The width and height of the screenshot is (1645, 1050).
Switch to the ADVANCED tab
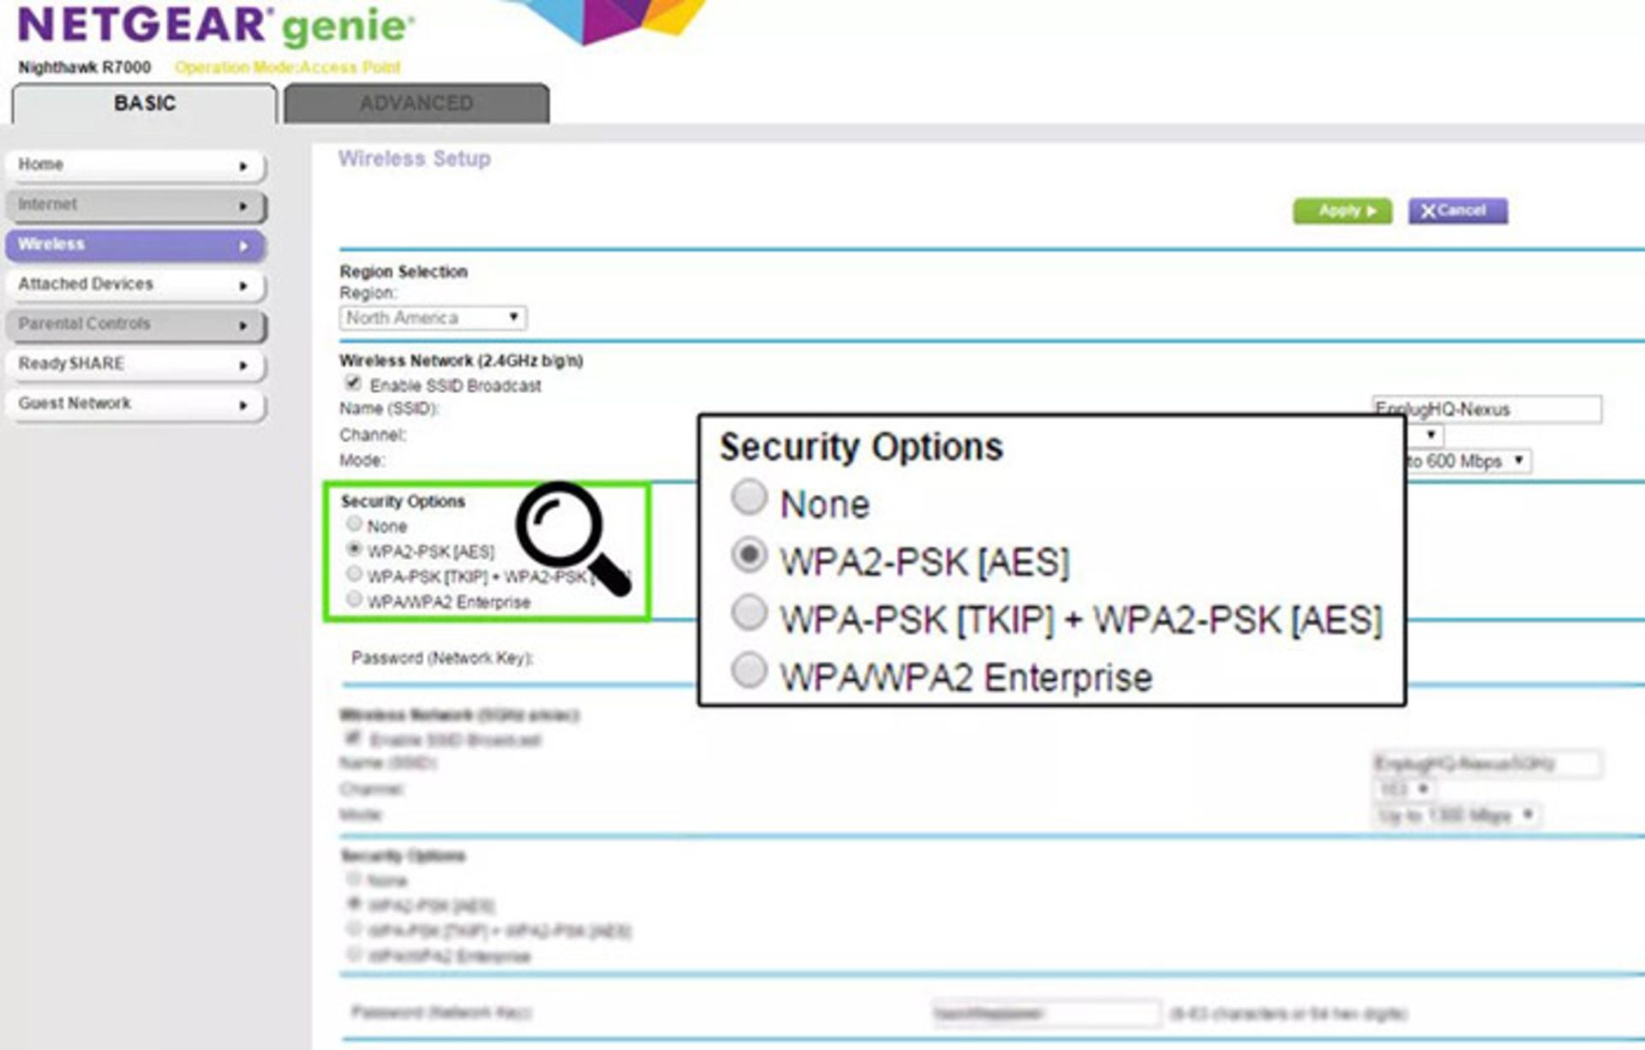(416, 104)
